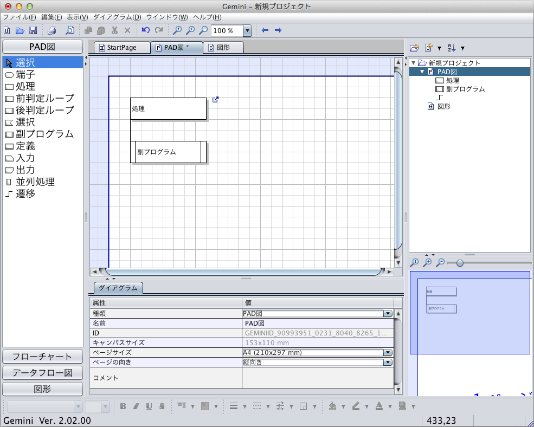Reset overview zoom to actual size
Screen dimensions: 534x427
[414, 262]
